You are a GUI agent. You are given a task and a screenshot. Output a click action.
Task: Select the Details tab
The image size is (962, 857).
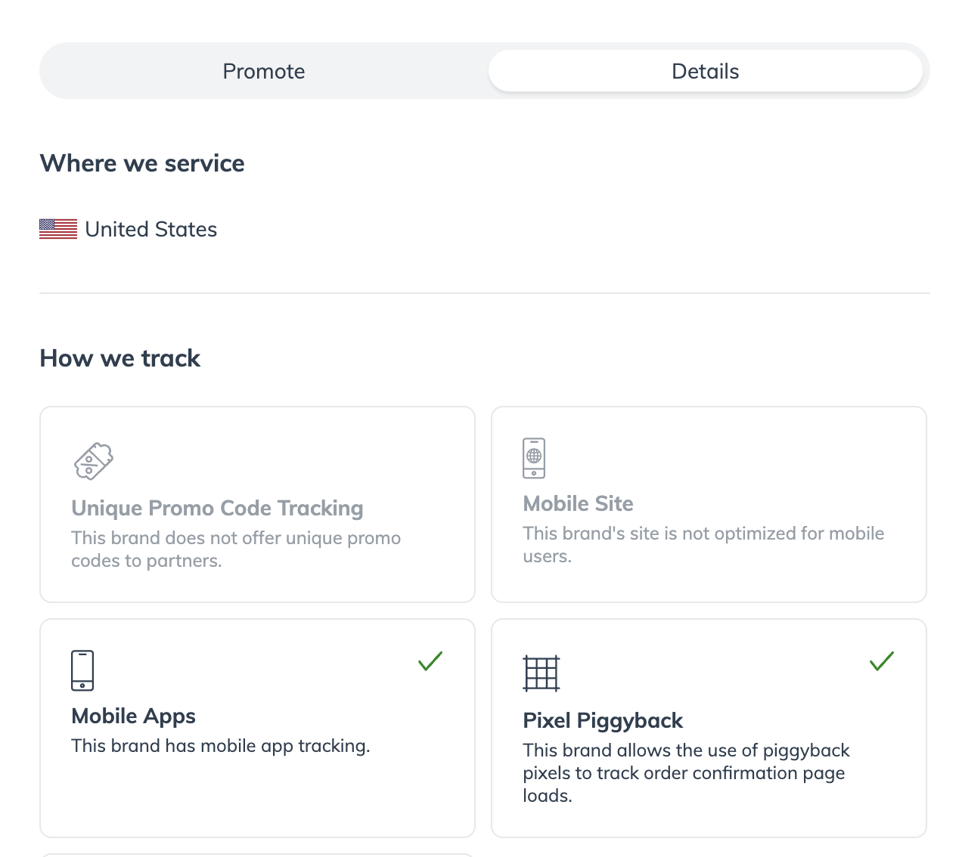coord(705,71)
